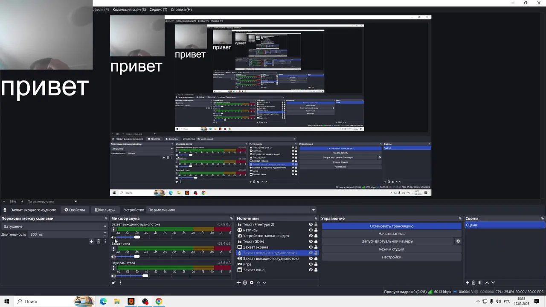The height and width of the screenshot is (307, 546).
Task: Mute the Звук раб. стола mixer channel
Action: (113, 276)
